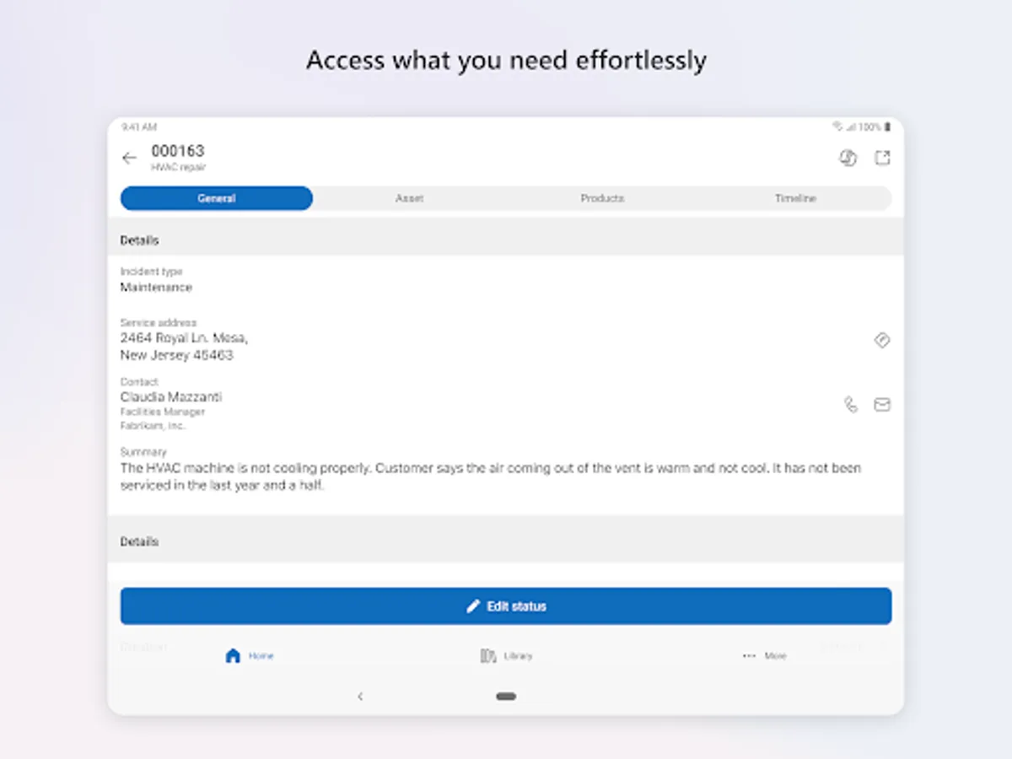Tap the pencil icon inside Edit status

pyautogui.click(x=473, y=606)
